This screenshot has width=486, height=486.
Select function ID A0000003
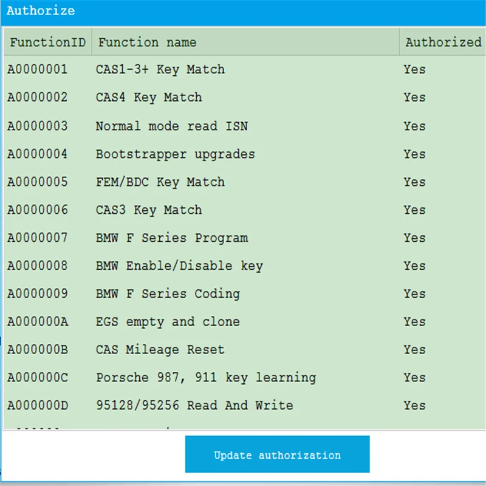tap(38, 126)
